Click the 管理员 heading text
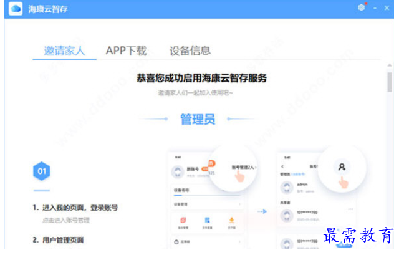This screenshot has width=399, height=255. click(x=198, y=119)
